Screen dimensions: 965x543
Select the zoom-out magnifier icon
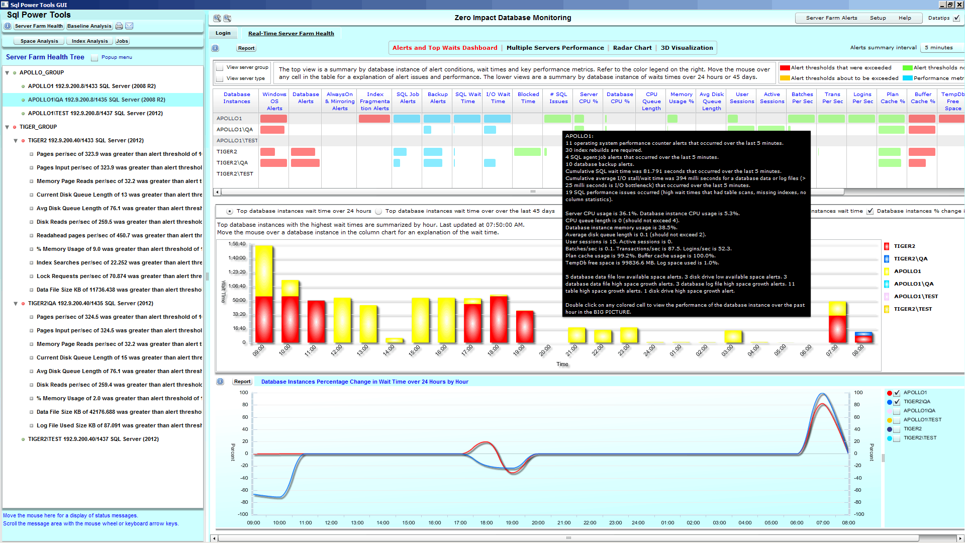(227, 18)
